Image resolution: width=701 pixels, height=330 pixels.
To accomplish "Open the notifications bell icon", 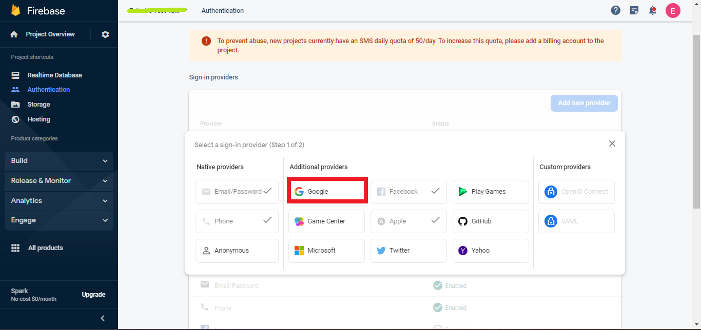I will (653, 10).
